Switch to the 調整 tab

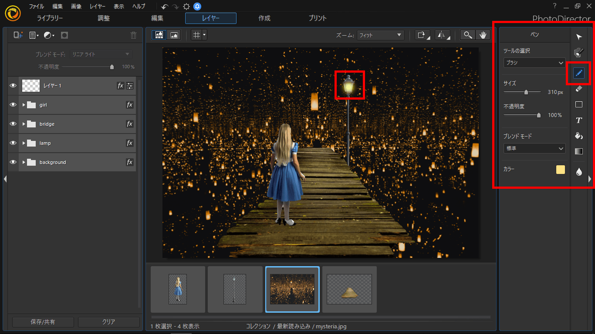(104, 18)
